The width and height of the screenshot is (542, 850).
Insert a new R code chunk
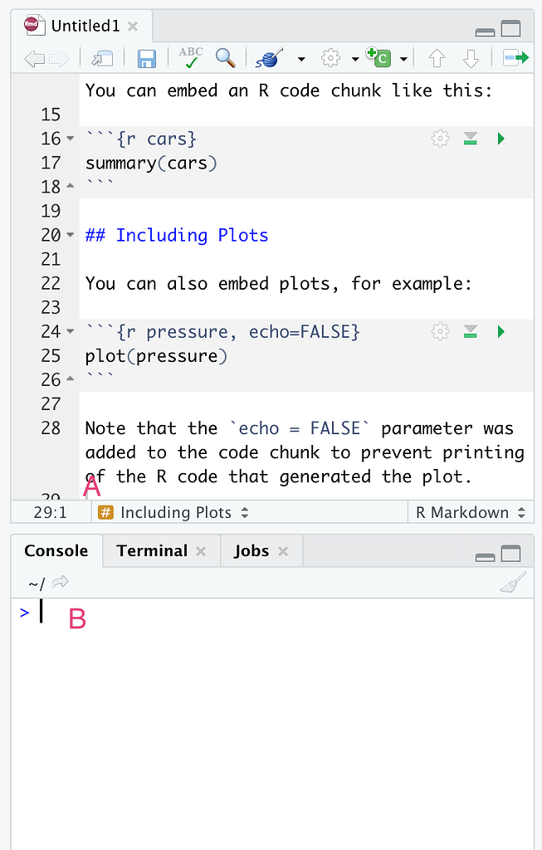pyautogui.click(x=380, y=58)
